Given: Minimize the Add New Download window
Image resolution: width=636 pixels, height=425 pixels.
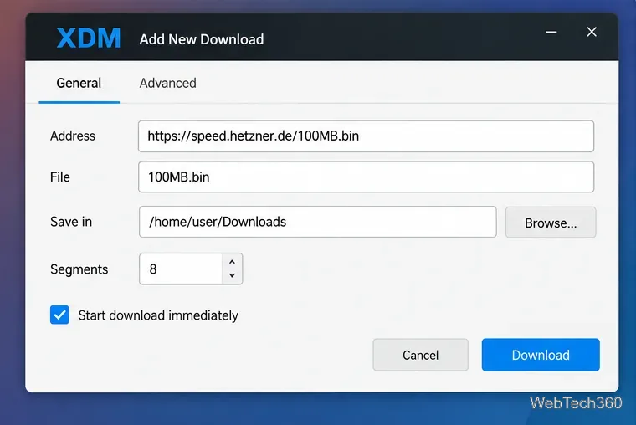Looking at the screenshot, I should pyautogui.click(x=551, y=32).
